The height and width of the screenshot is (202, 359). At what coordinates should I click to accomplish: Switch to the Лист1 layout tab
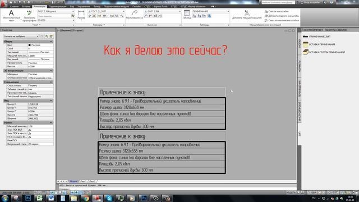(84, 181)
